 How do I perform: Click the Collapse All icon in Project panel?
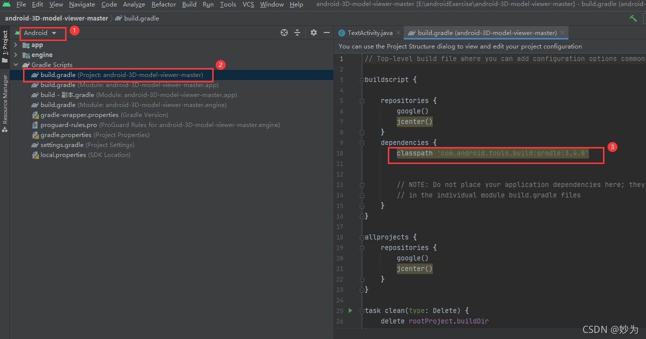click(297, 32)
